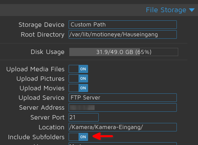The height and width of the screenshot is (145, 198).
Task: Click the Storage Device label
Action: (x=42, y=25)
